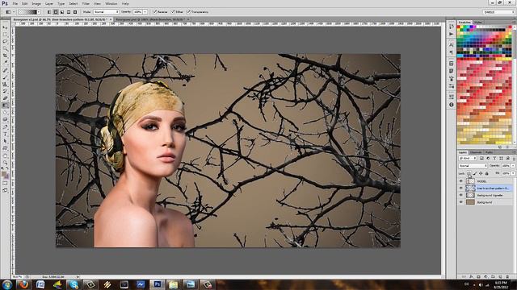Select the Hand tool
This screenshot has height=290, width=517.
[5, 155]
